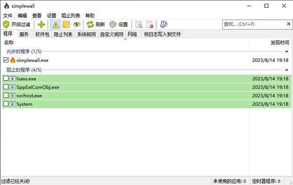
Task: Switch to the 阻止列表 tab
Action: [63, 34]
